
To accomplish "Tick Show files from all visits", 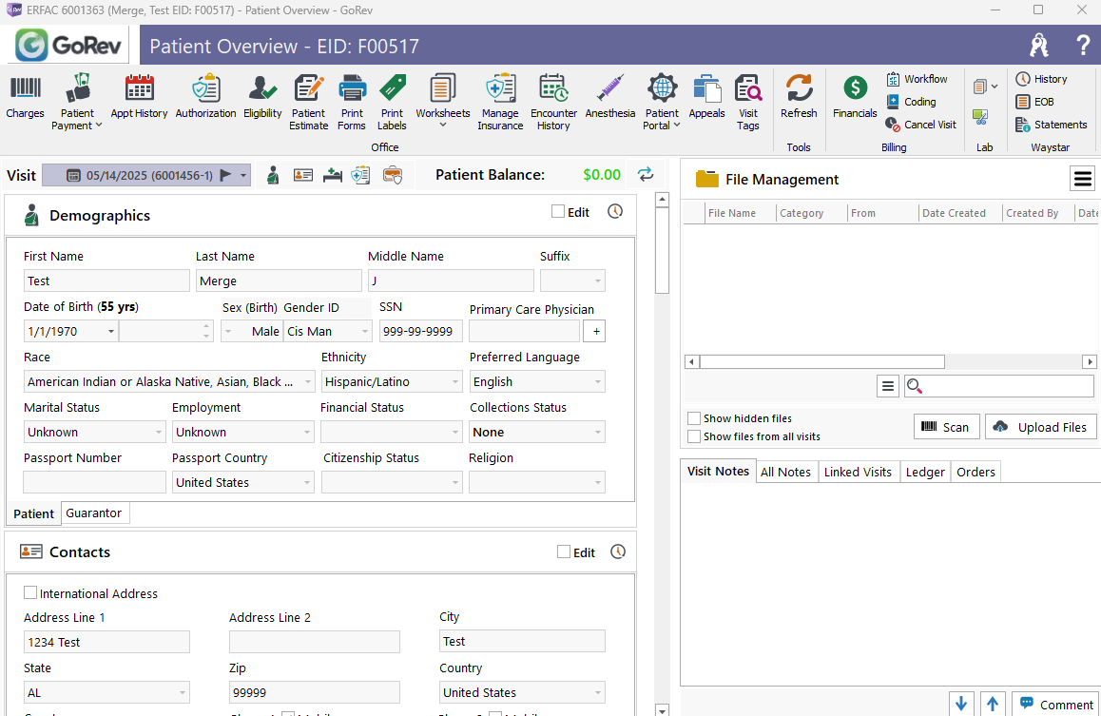I will [694, 436].
